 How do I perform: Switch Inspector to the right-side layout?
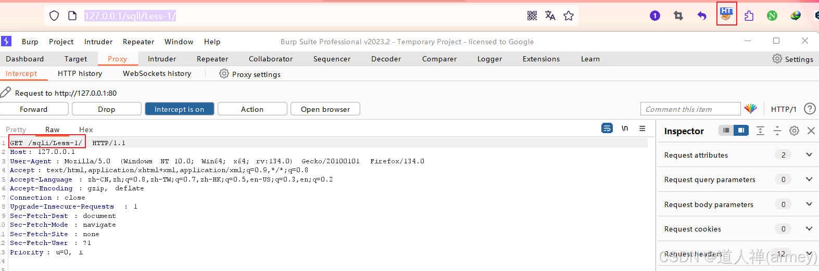pyautogui.click(x=741, y=130)
